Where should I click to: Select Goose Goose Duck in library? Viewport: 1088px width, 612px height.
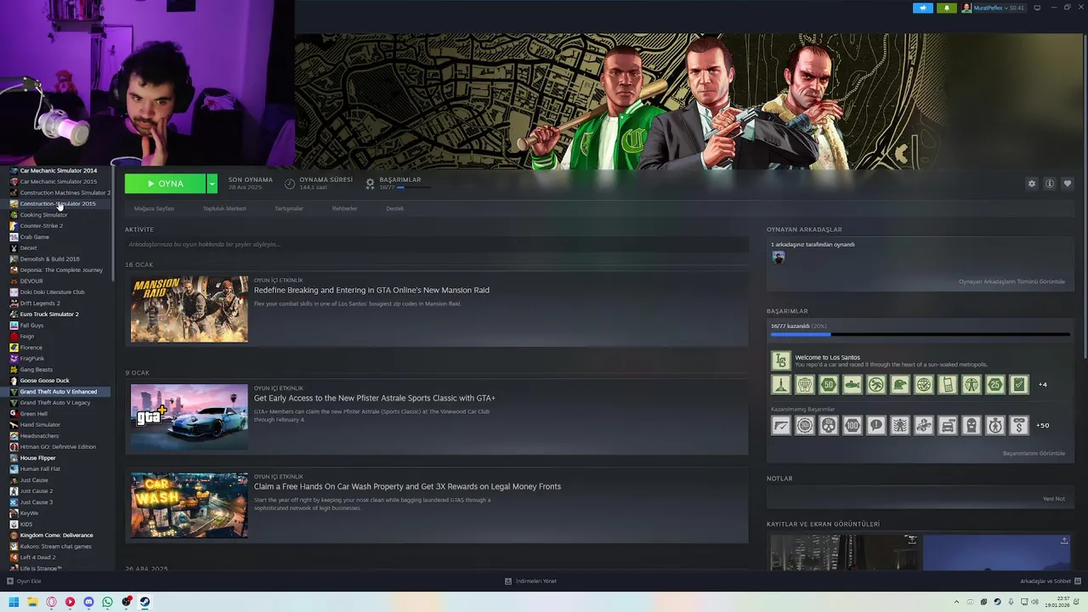[x=44, y=381]
